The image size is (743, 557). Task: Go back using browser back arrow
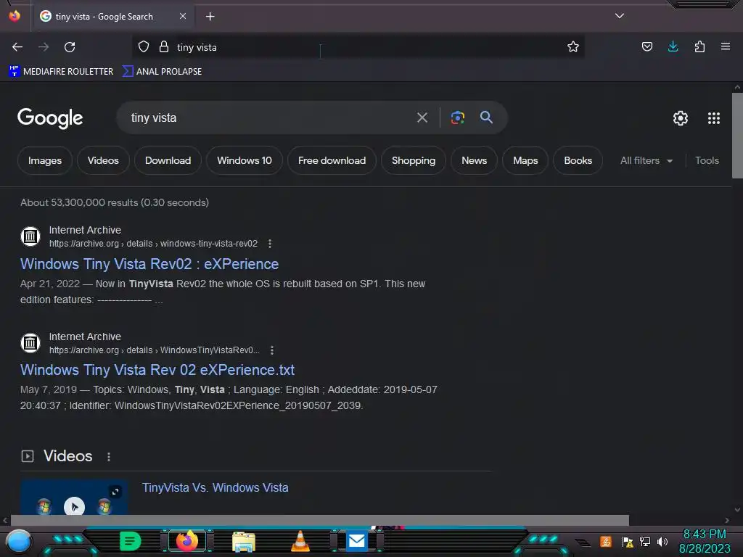coord(17,47)
